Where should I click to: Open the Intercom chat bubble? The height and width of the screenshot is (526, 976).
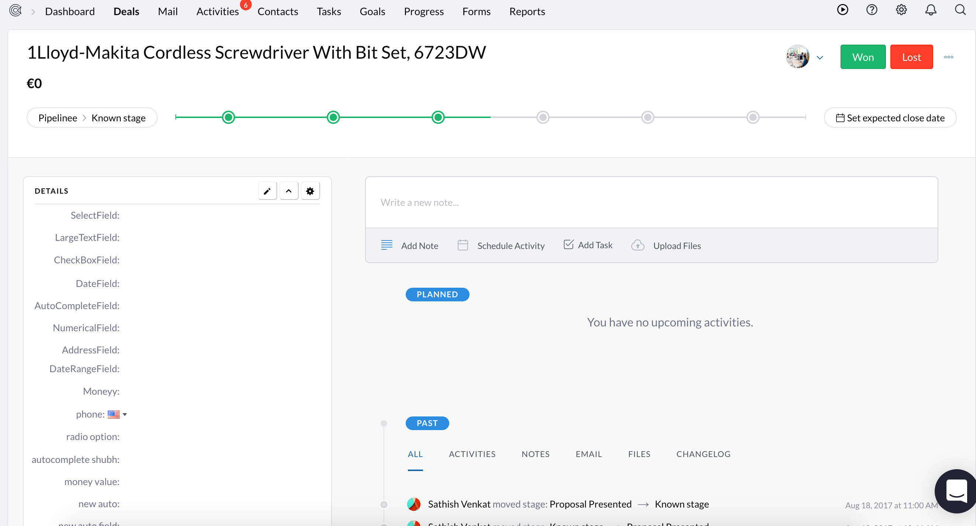click(956, 491)
